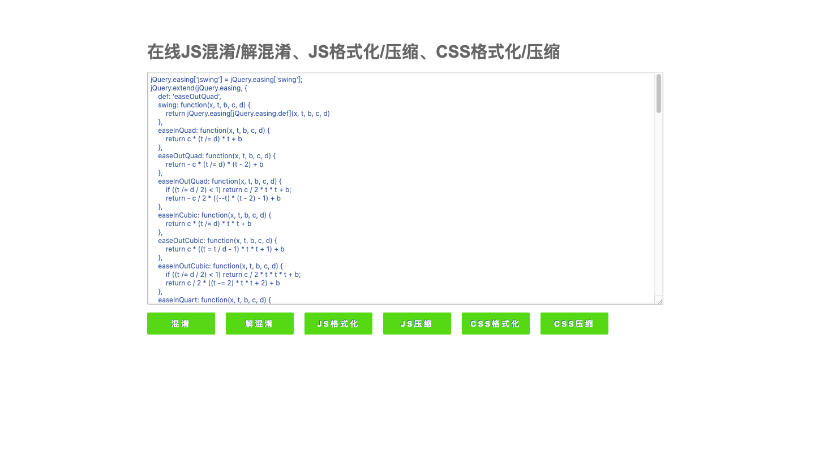Click the easeOutQuad function line
The height and width of the screenshot is (473, 815).
pyautogui.click(x=217, y=156)
